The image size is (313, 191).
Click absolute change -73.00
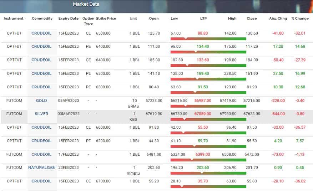(278, 154)
